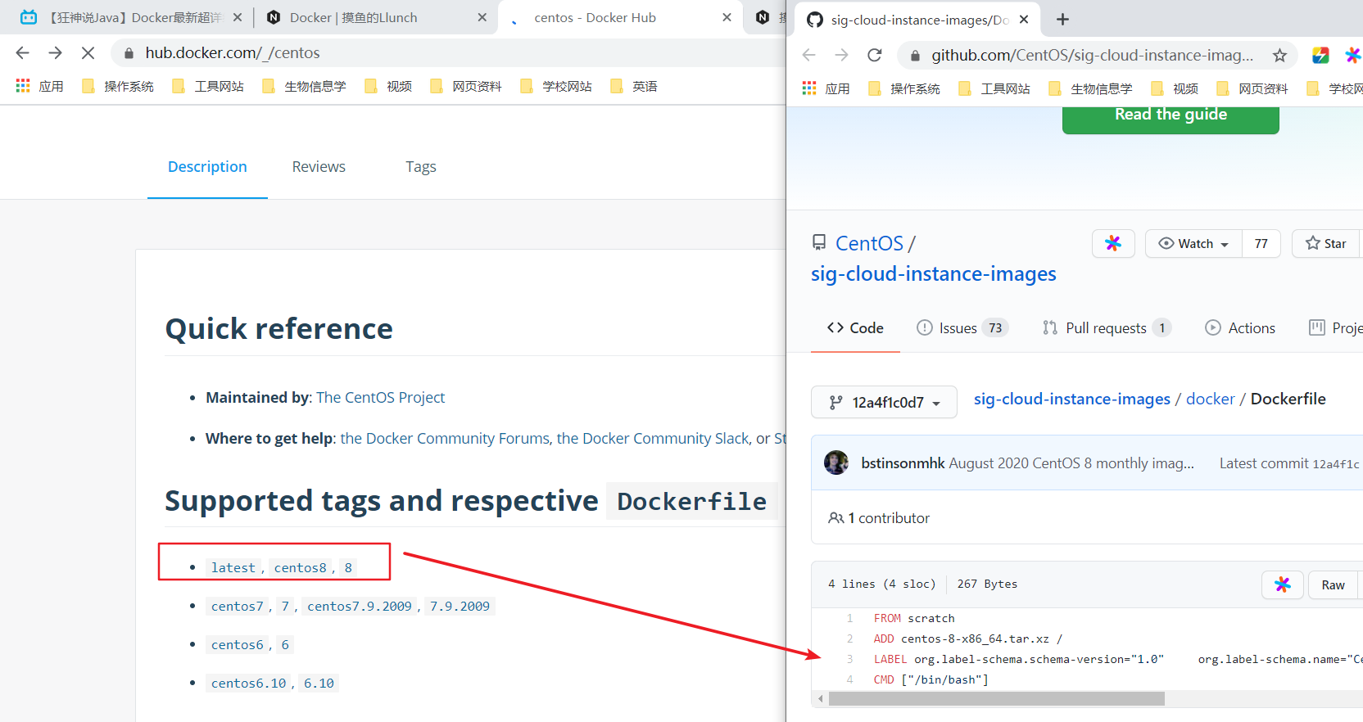1363x722 pixels.
Task: Open the apps grid in the left window's bookmarks bar
Action: point(23,86)
